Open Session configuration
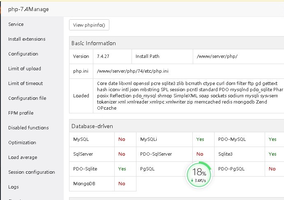The height and width of the screenshot is (200, 284). tap(32, 172)
